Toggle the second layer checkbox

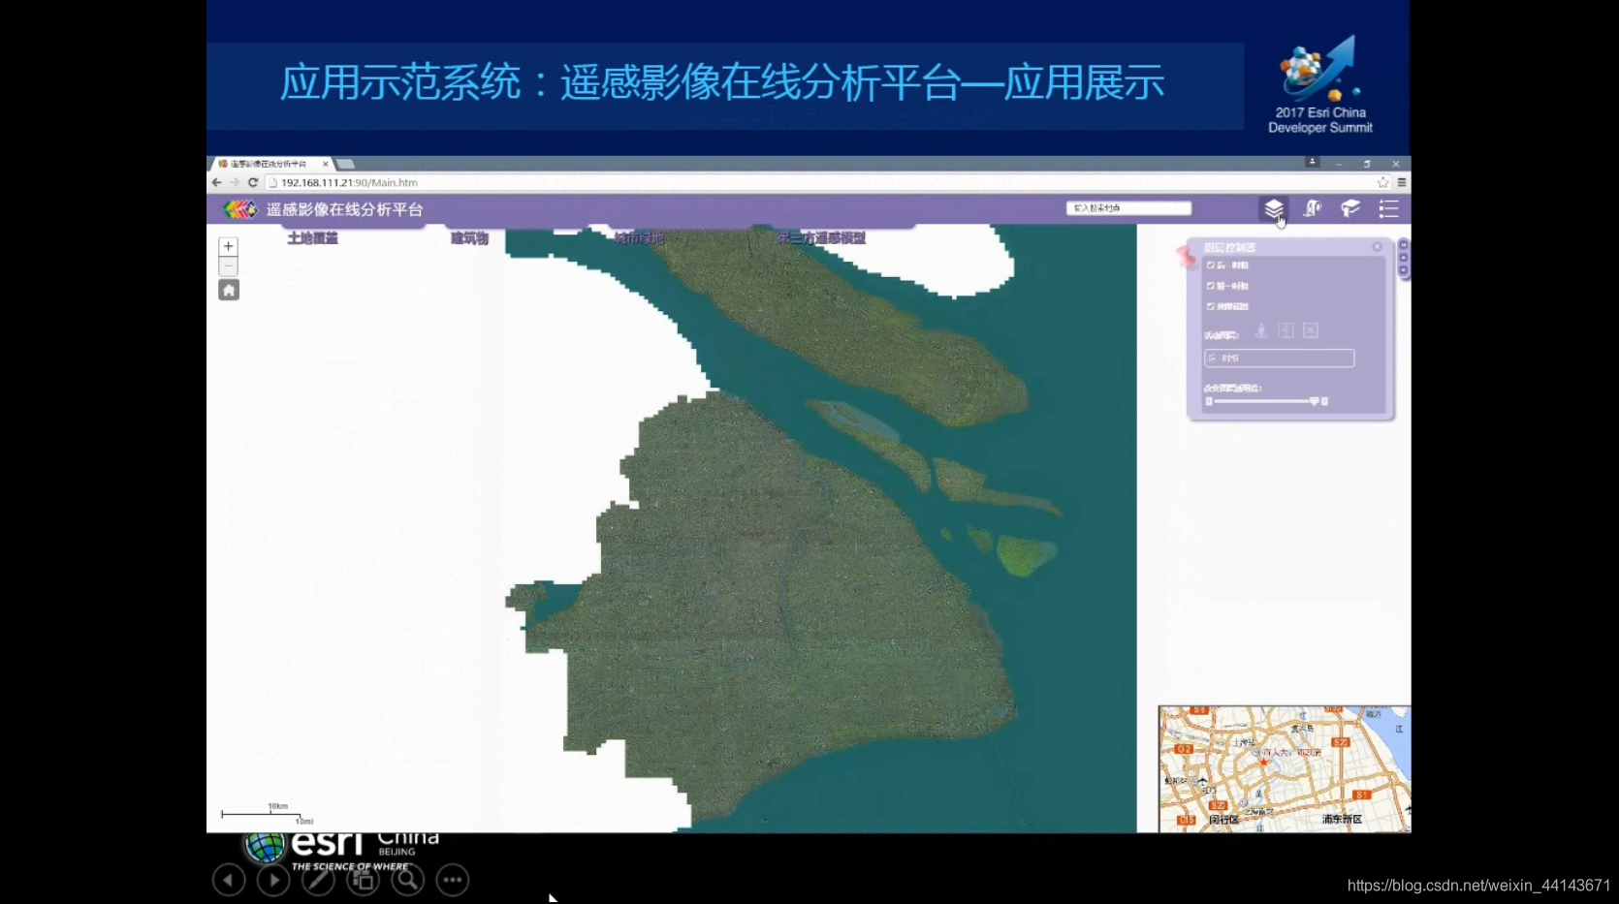1210,286
